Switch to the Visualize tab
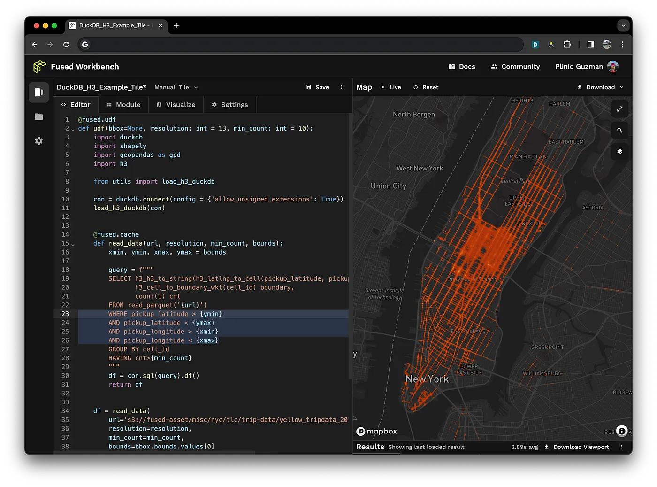657x487 pixels. tap(176, 105)
